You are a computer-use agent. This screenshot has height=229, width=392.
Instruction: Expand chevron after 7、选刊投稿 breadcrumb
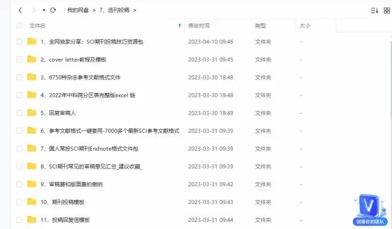coord(134,10)
